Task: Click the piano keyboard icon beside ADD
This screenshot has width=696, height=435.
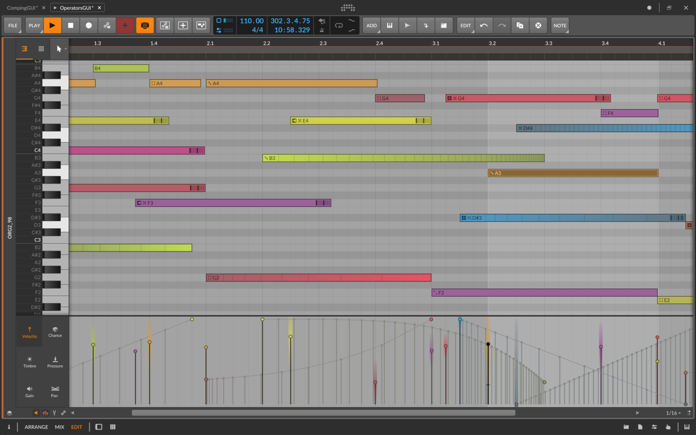Action: (x=389, y=25)
